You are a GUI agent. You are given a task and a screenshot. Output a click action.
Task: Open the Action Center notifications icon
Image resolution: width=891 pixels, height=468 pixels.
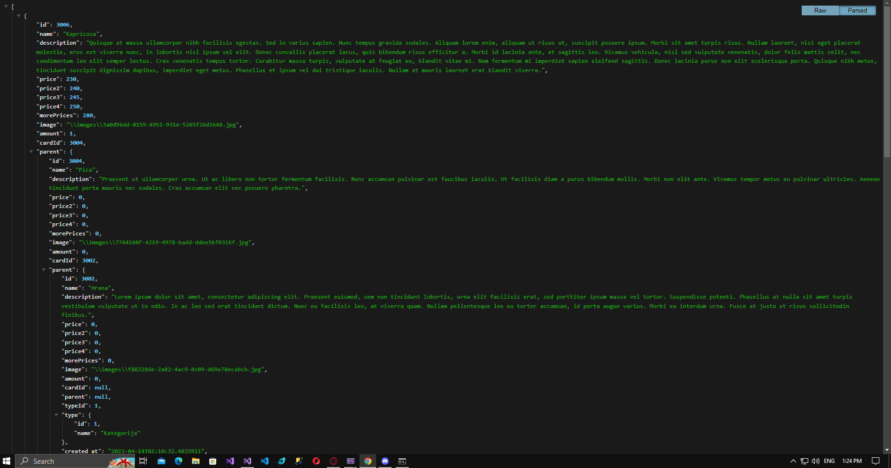pyautogui.click(x=876, y=461)
